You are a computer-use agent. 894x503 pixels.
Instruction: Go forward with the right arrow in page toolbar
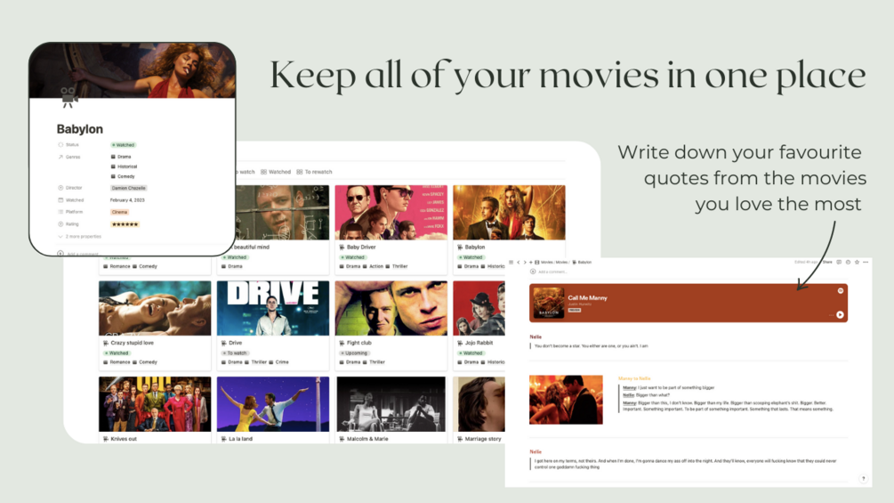point(525,263)
